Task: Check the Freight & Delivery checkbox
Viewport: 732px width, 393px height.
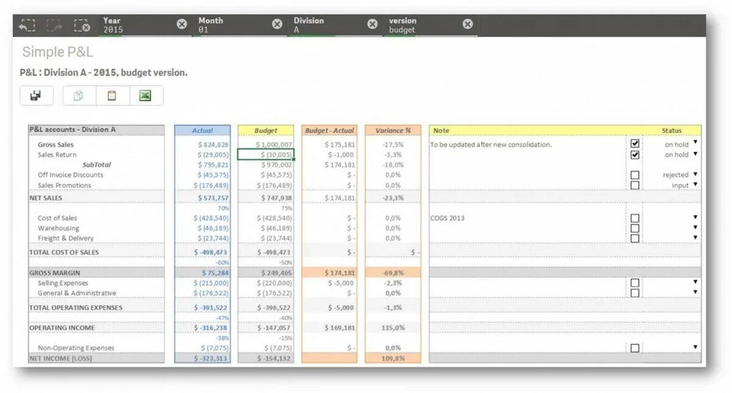Action: point(635,238)
